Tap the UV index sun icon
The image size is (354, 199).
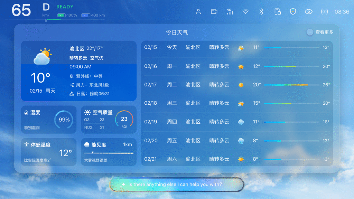pyautogui.click(x=72, y=76)
